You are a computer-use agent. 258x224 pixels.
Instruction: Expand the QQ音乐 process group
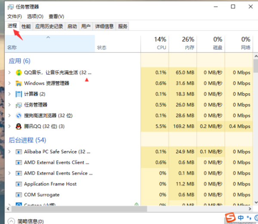[9, 72]
